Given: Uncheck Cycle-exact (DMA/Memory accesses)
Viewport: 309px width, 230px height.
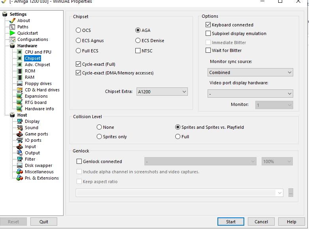Looking at the screenshot, I should click(78, 73).
